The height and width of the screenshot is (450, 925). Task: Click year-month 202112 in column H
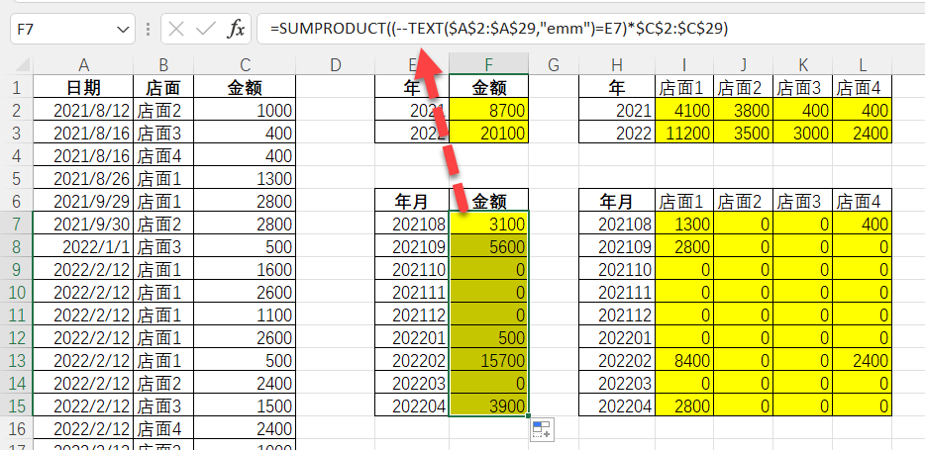(x=616, y=315)
